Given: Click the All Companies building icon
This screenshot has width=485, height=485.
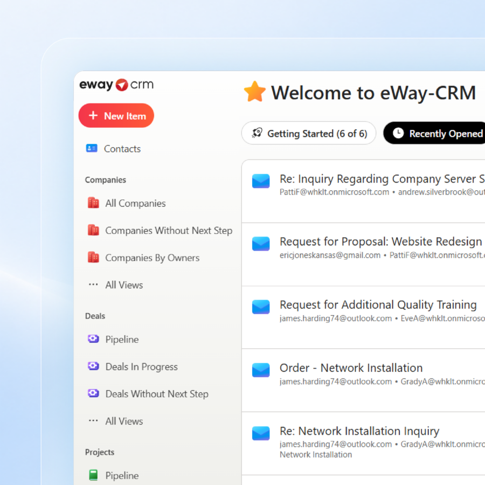Looking at the screenshot, I should coord(93,203).
